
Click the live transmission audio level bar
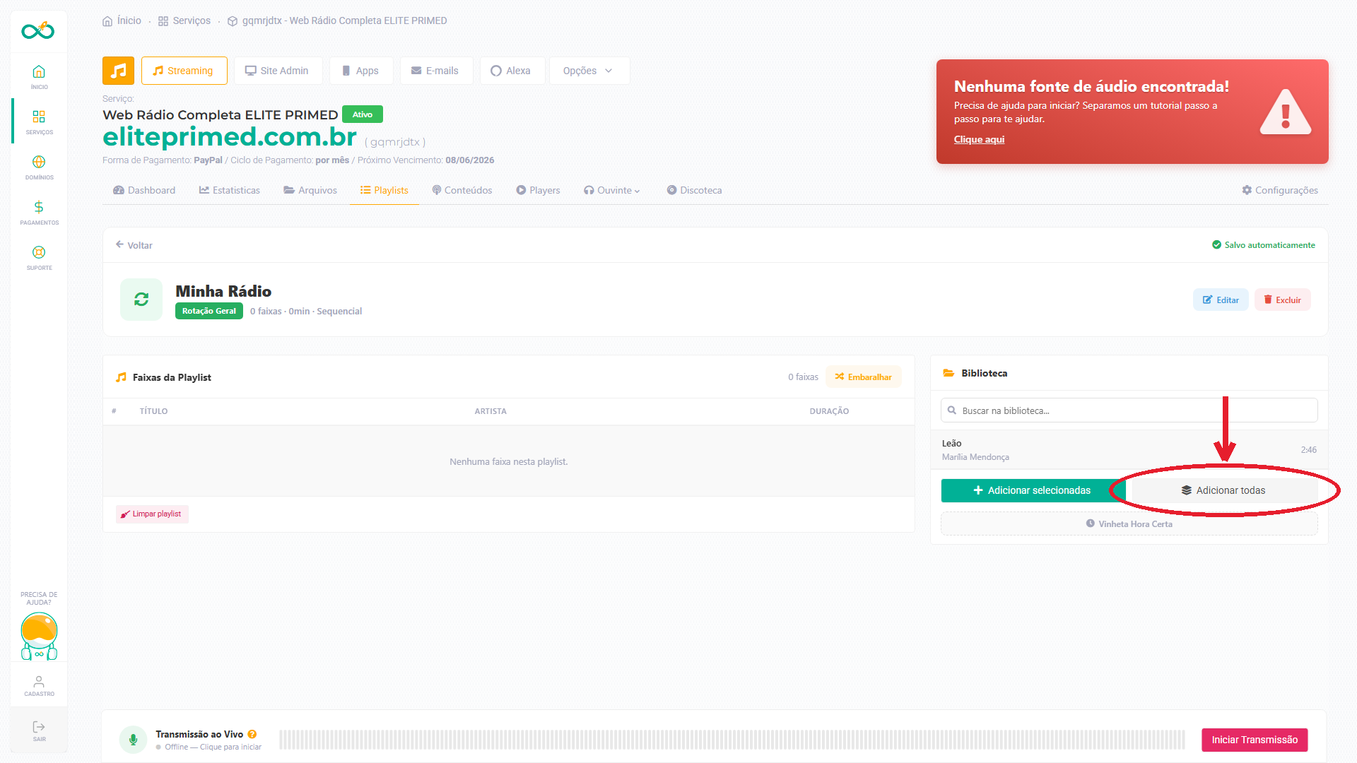tap(732, 740)
